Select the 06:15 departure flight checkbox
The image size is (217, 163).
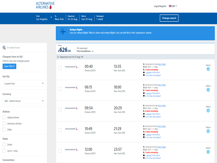(x=60, y=89)
